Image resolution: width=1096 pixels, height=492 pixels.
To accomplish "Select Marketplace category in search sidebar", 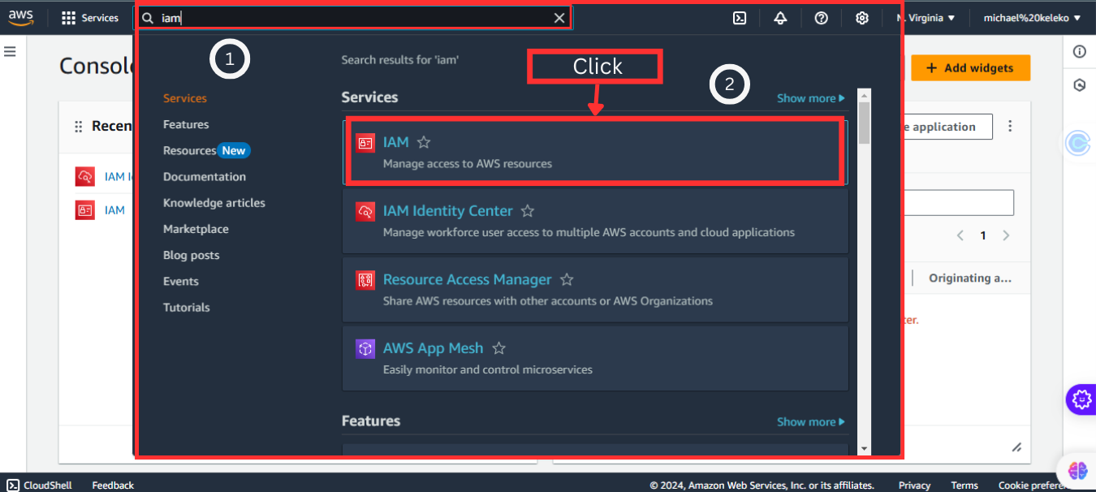I will point(196,229).
